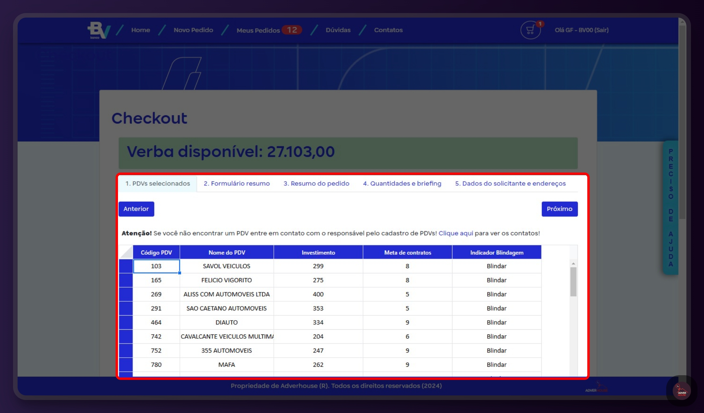Switch to Formulário resumo tab
The image size is (704, 413).
[237, 183]
